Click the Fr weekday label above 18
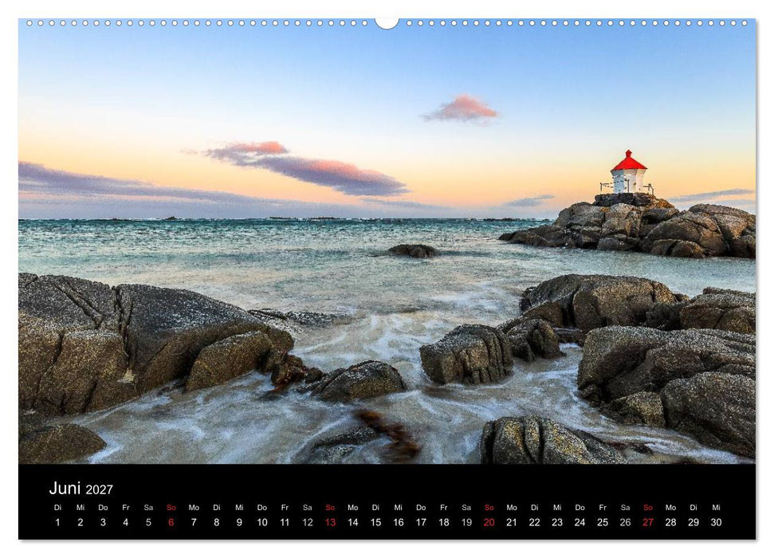The image size is (774, 558). click(x=444, y=508)
